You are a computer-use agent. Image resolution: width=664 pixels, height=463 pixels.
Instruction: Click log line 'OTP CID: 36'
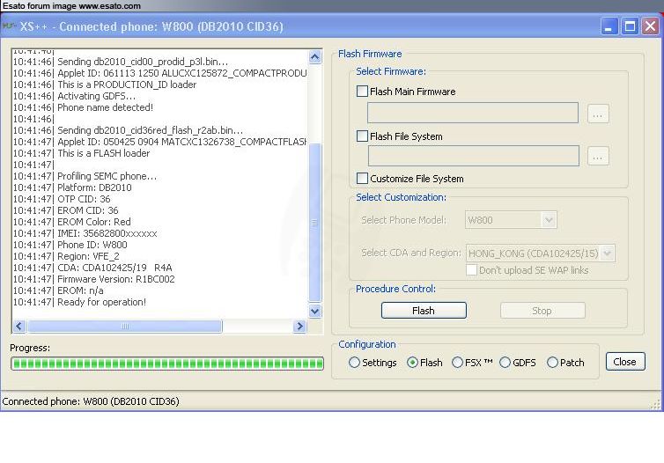pos(84,199)
